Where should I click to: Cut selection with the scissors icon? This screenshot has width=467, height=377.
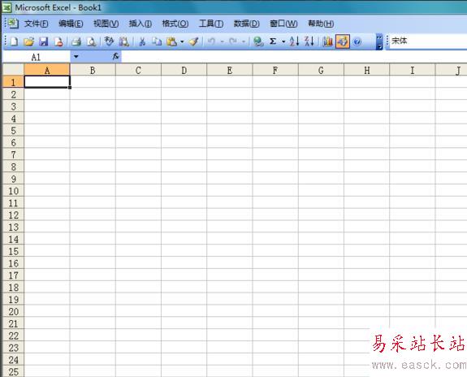coord(142,41)
